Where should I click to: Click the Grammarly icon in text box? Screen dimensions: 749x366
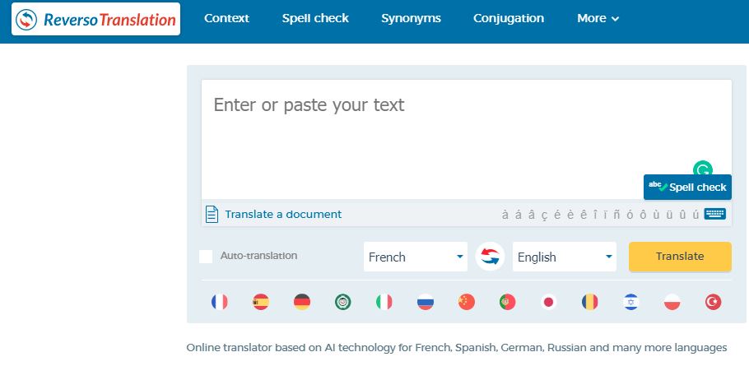point(702,169)
